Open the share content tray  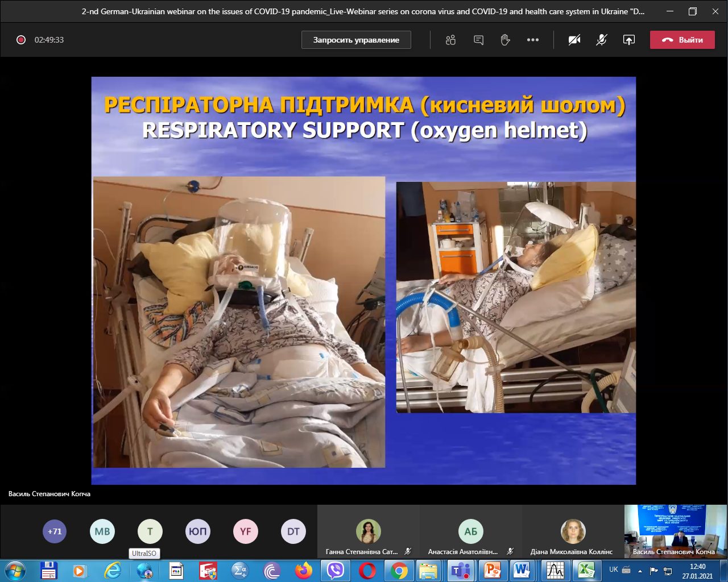628,40
